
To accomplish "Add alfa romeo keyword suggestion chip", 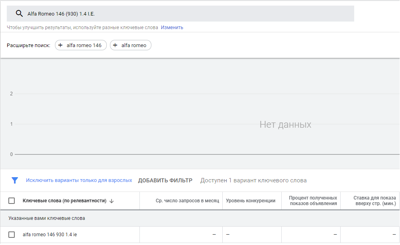I will tap(131, 45).
